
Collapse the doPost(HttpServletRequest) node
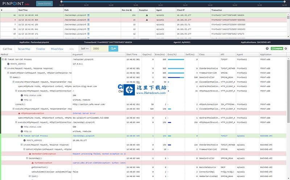click(x=24, y=149)
